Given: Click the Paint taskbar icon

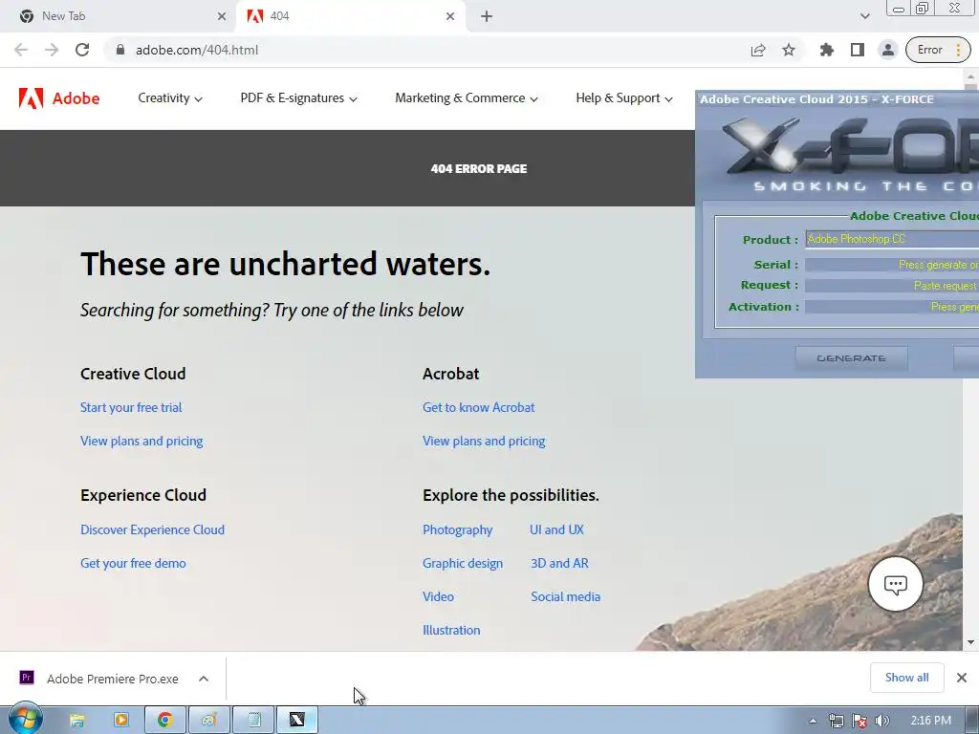Looking at the screenshot, I should (x=209, y=721).
